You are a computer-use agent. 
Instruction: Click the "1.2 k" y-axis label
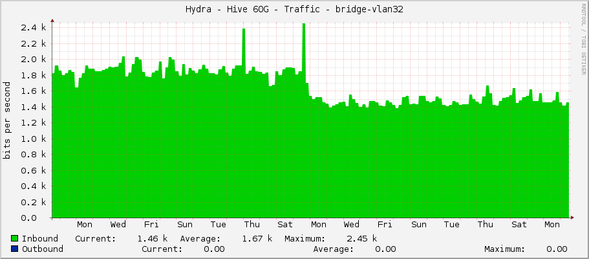coord(34,123)
